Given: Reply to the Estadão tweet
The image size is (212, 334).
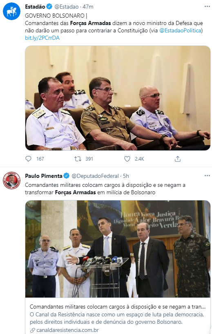Looking at the screenshot, I should pos(29,159).
